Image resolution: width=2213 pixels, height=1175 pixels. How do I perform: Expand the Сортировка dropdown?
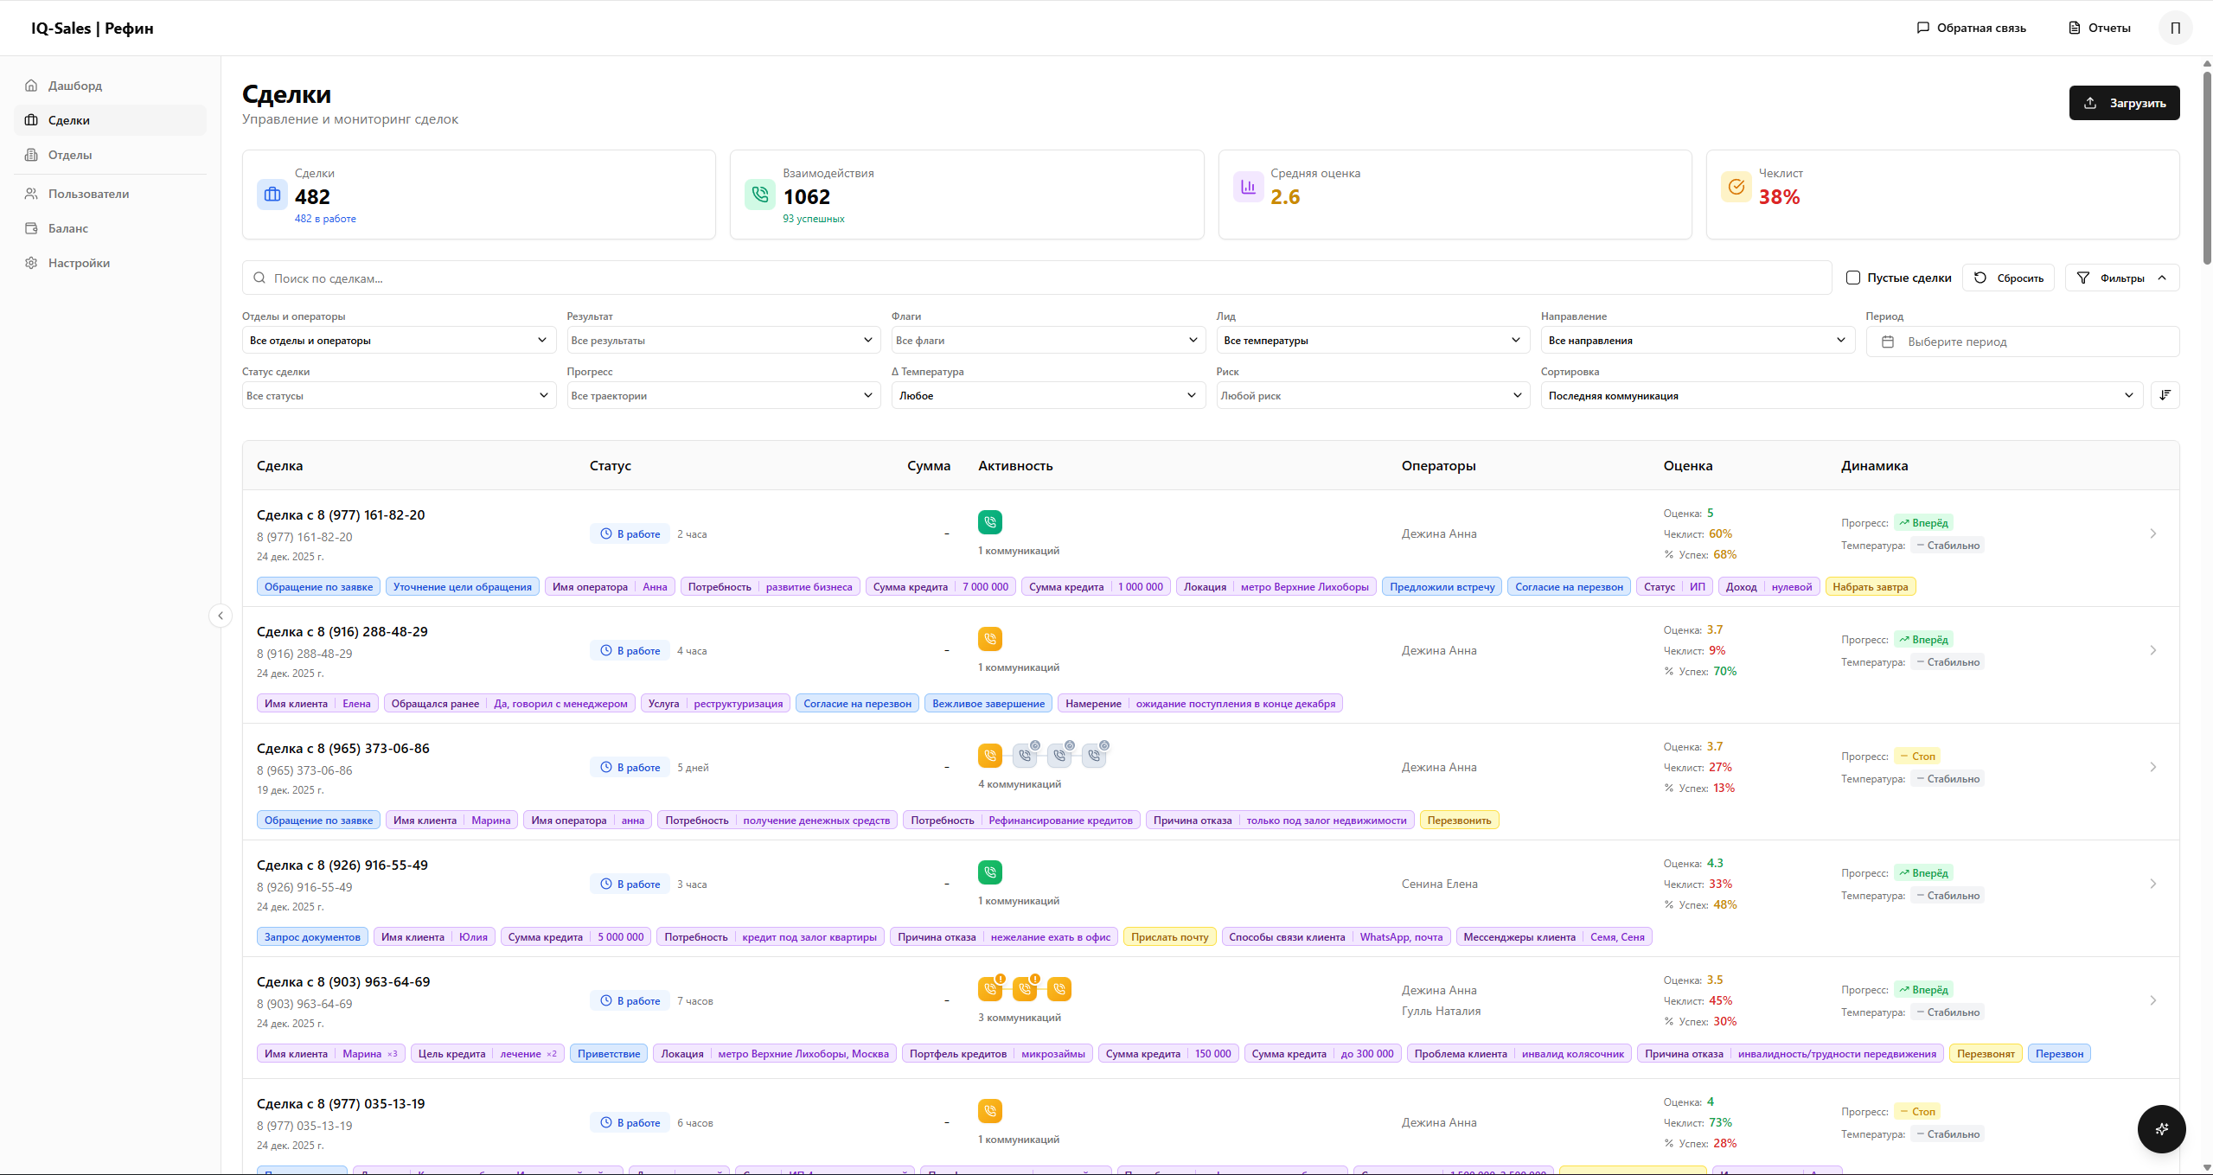1840,395
